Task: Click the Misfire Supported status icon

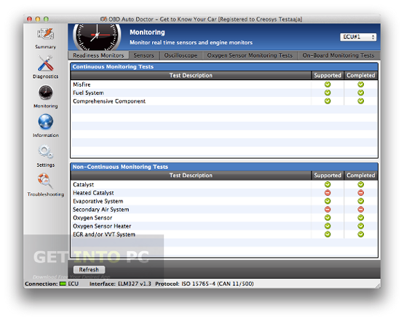Action: (x=328, y=84)
